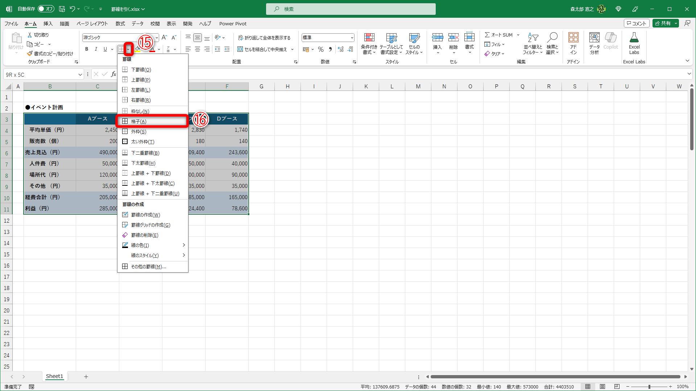Open Data Analysis icon
The image size is (696, 391).
click(x=594, y=38)
